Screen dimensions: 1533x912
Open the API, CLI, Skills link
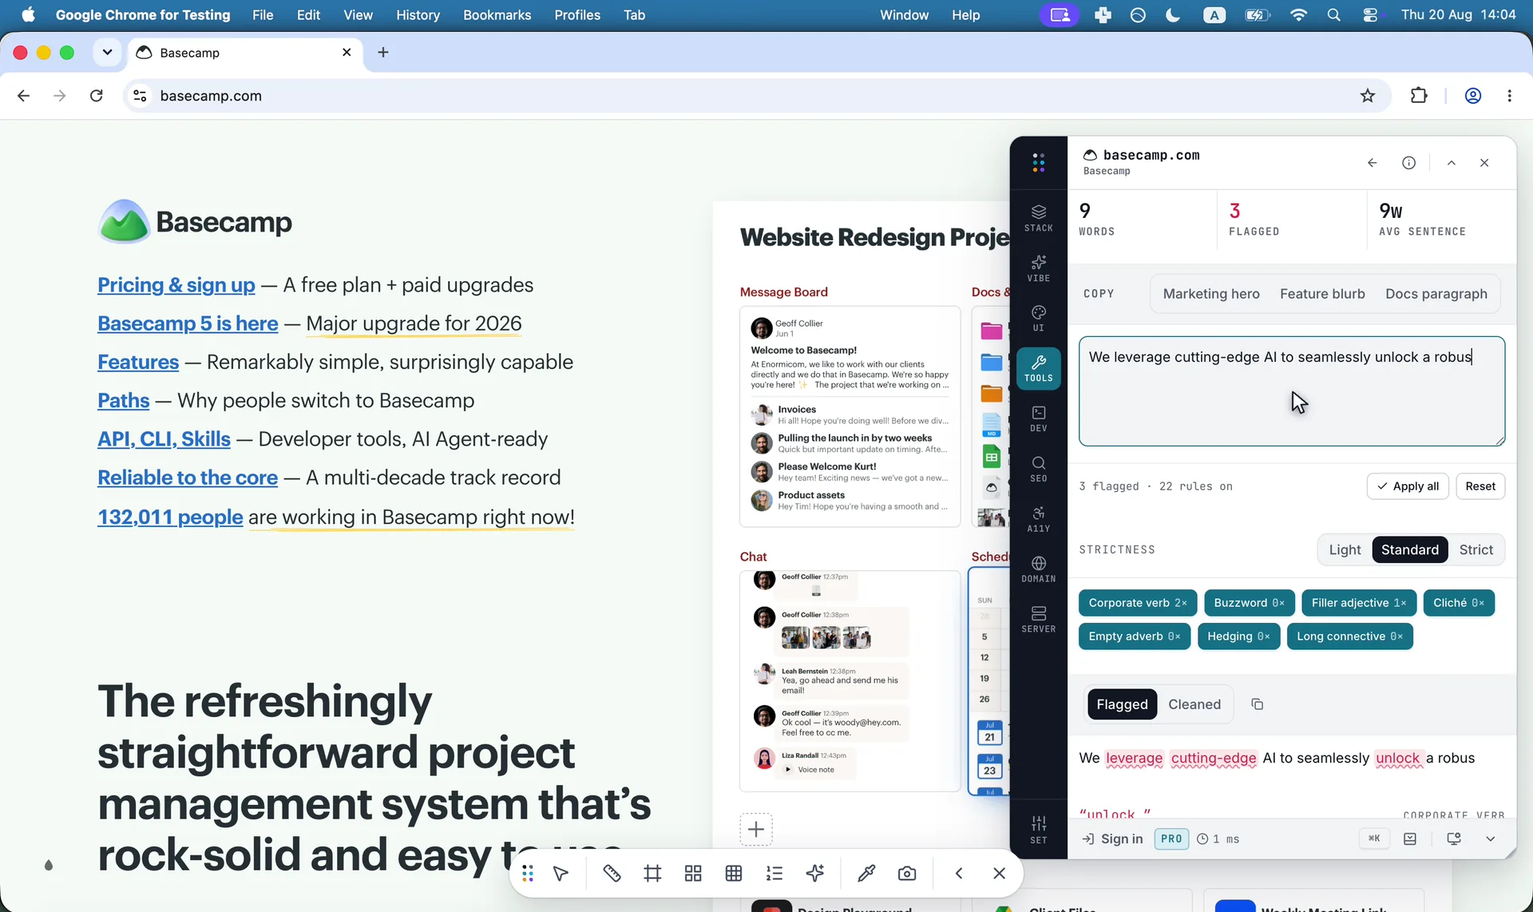pyautogui.click(x=164, y=439)
